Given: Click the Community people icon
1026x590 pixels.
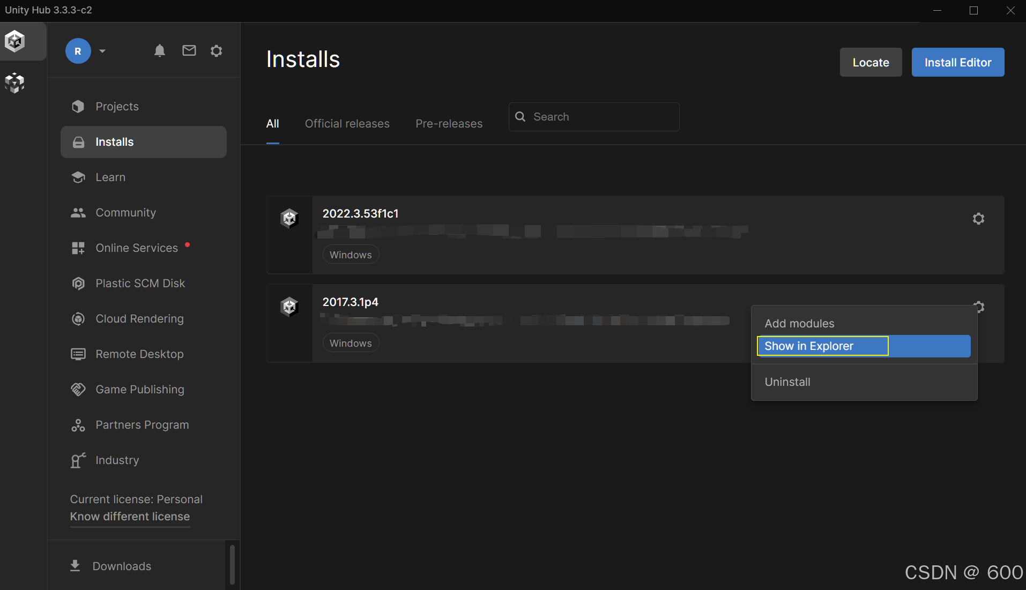Looking at the screenshot, I should pos(78,213).
